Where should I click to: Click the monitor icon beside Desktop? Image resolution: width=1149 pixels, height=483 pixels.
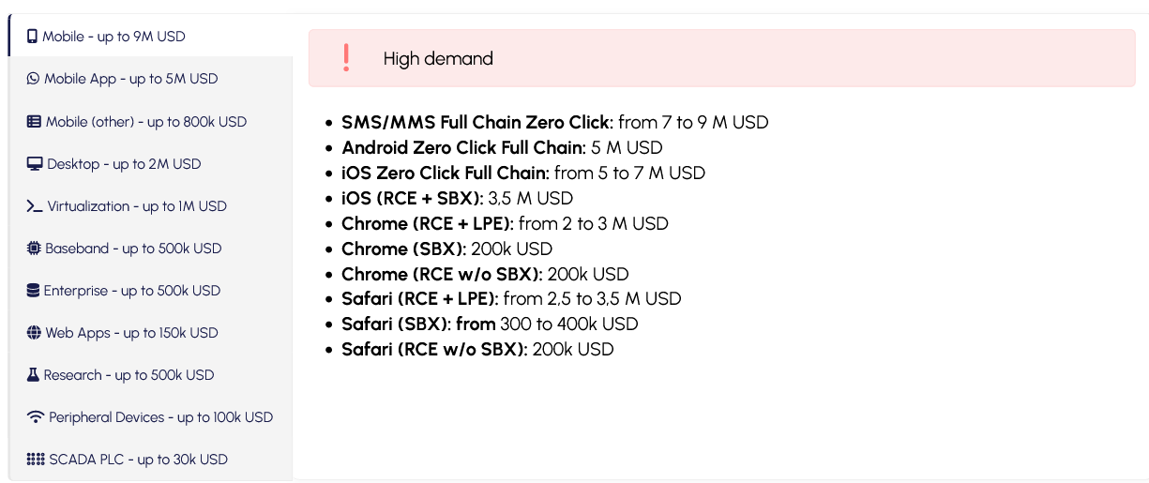pos(35,164)
